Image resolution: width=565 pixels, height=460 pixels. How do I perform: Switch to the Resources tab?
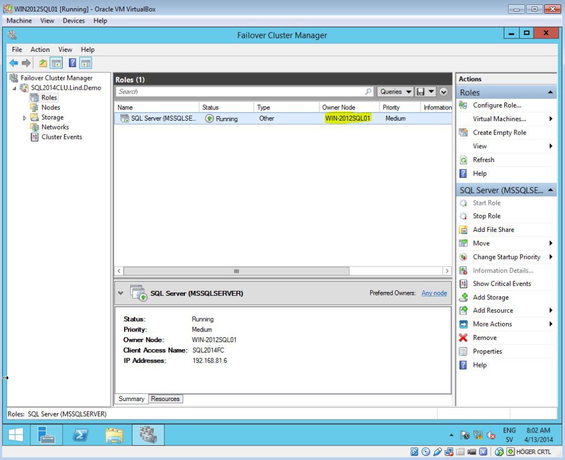pos(166,399)
